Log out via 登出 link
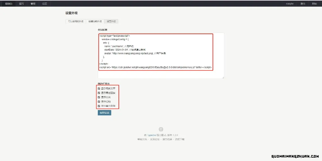Viewport: 322px width, 161px height. 303,4
